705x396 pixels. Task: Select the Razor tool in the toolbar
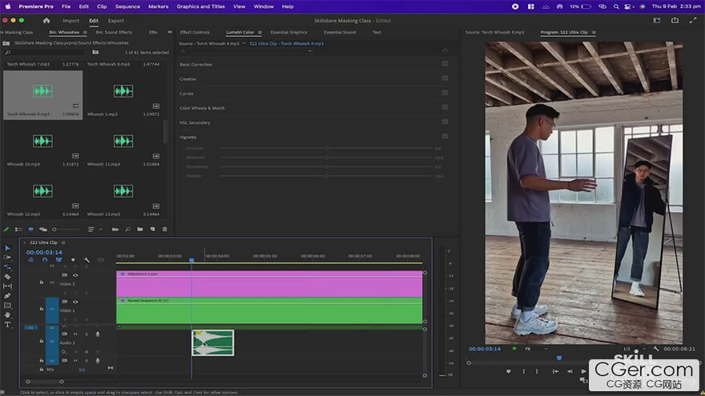7,277
